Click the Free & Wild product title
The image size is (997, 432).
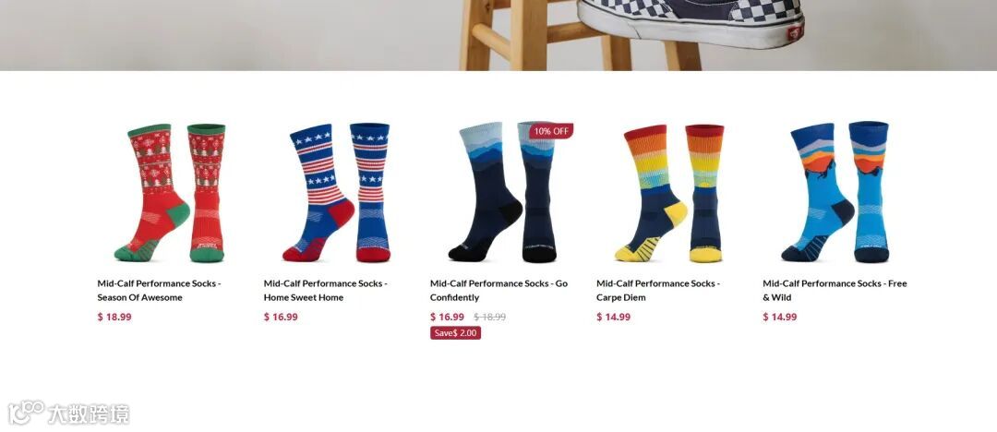point(835,290)
